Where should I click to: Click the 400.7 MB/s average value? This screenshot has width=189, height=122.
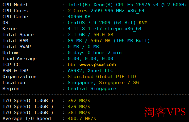(82, 119)
